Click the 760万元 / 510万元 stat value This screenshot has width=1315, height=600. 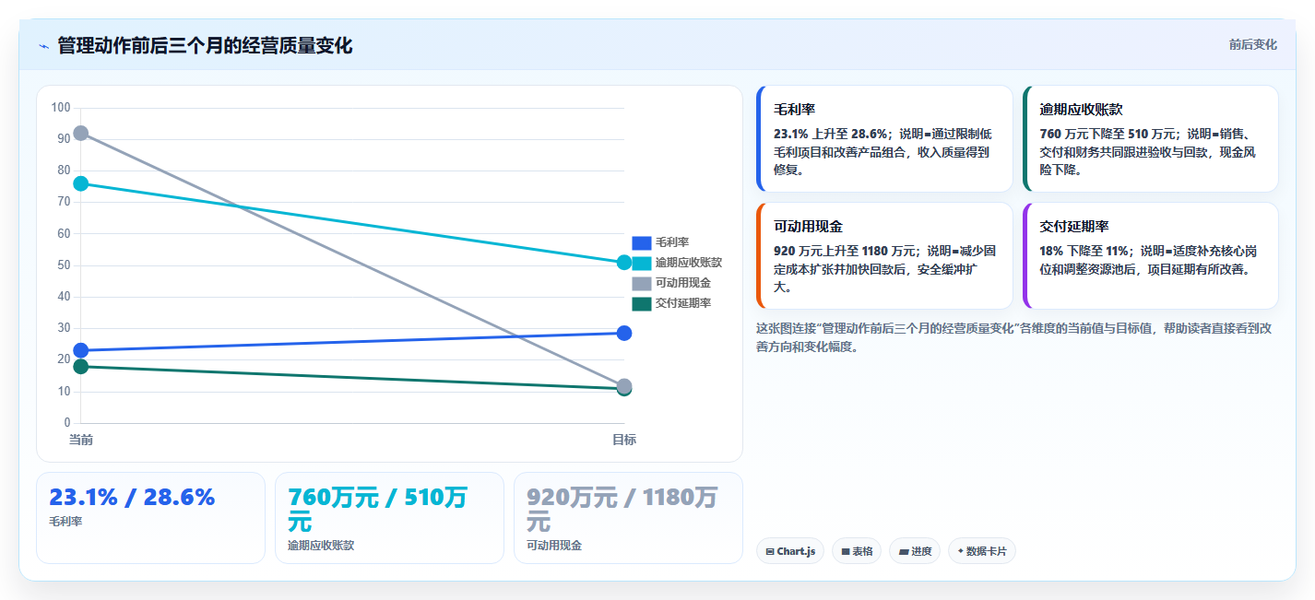pos(377,510)
